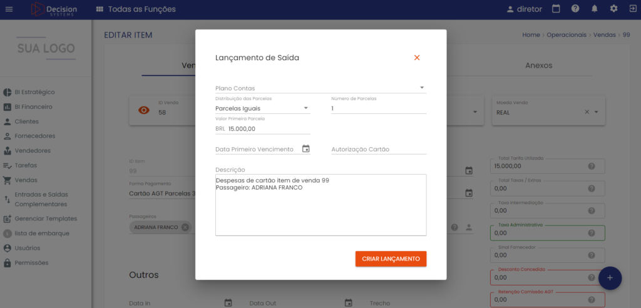Click the logout icon in top bar
This screenshot has height=308, width=641.
click(632, 9)
